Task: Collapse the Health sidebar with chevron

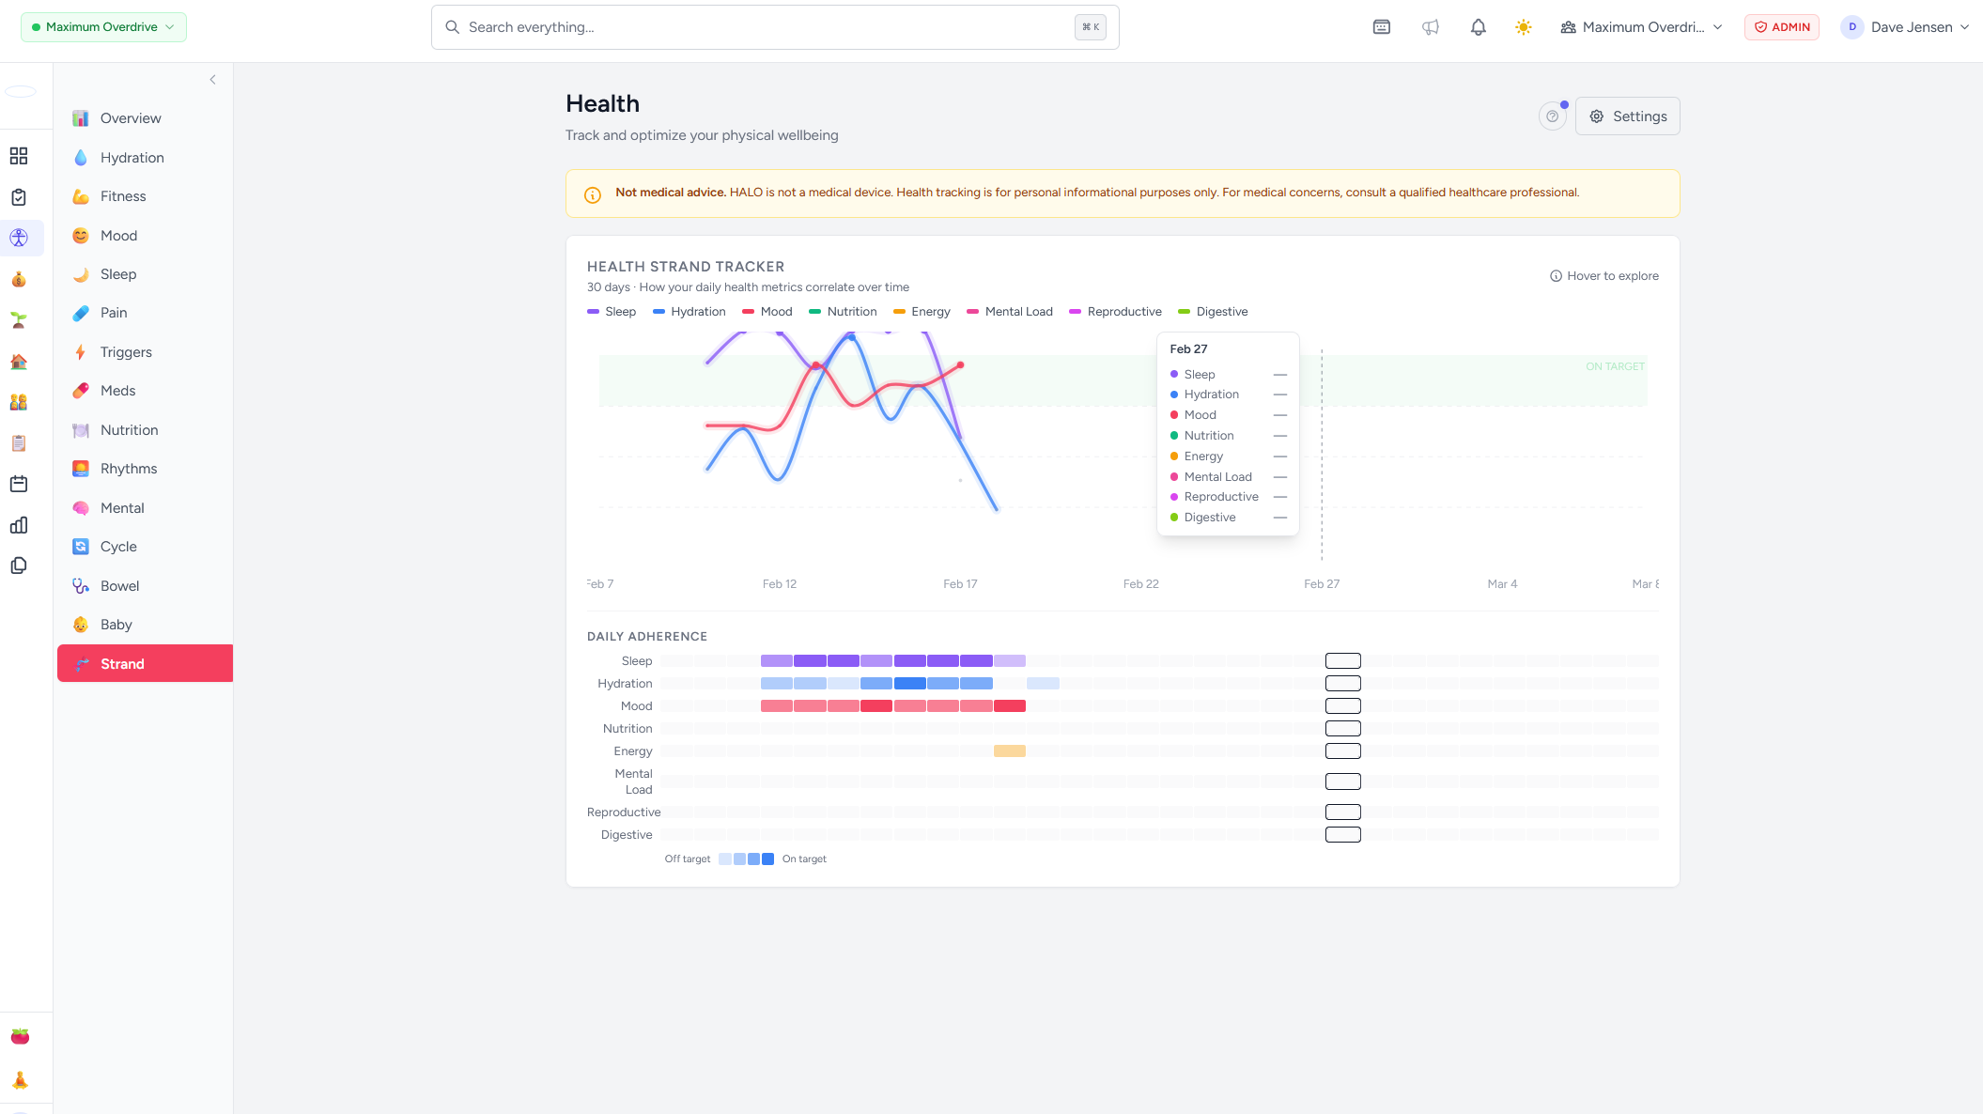Action: 213,80
